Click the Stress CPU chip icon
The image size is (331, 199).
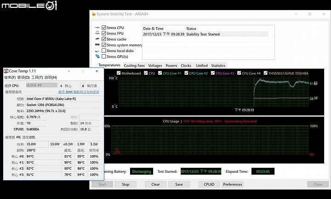[x=97, y=28]
